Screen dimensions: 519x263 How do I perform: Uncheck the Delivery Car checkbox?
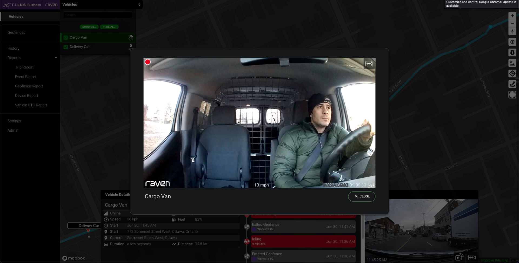click(66, 47)
